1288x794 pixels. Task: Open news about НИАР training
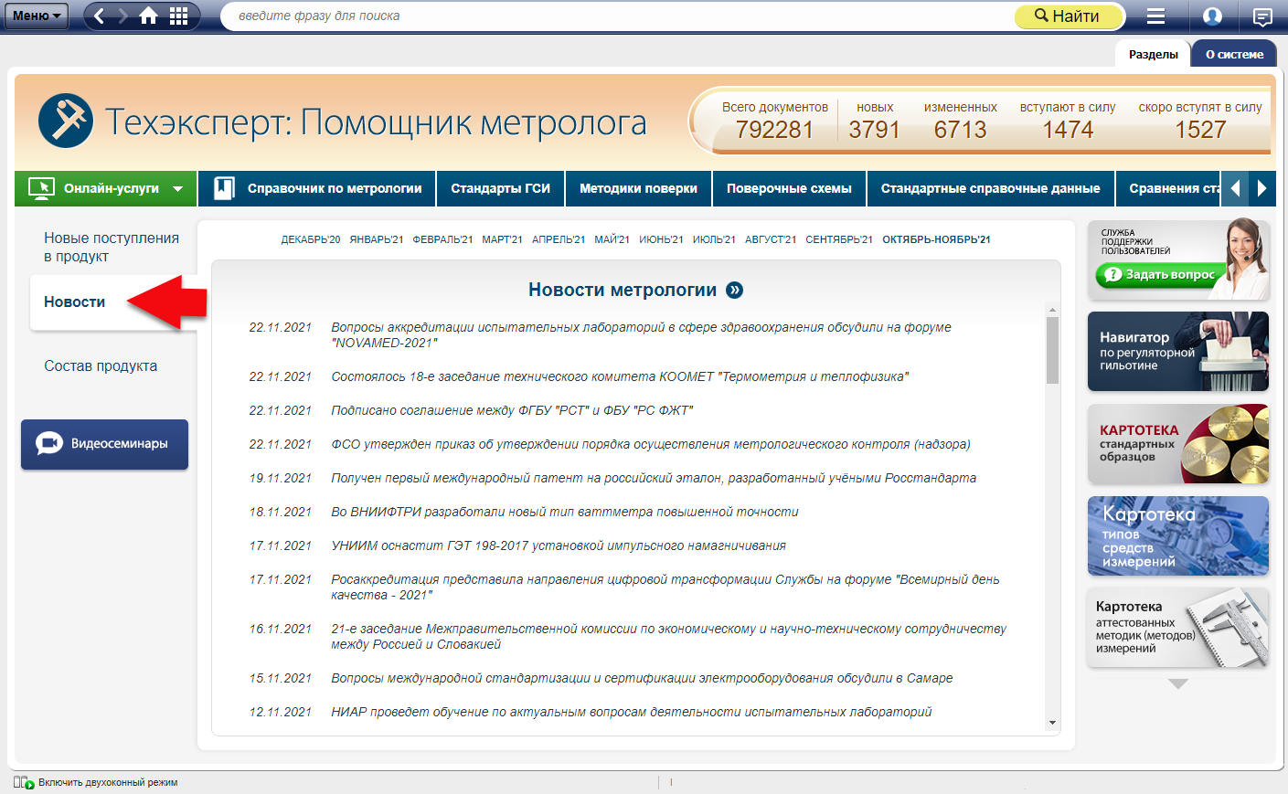pos(632,712)
